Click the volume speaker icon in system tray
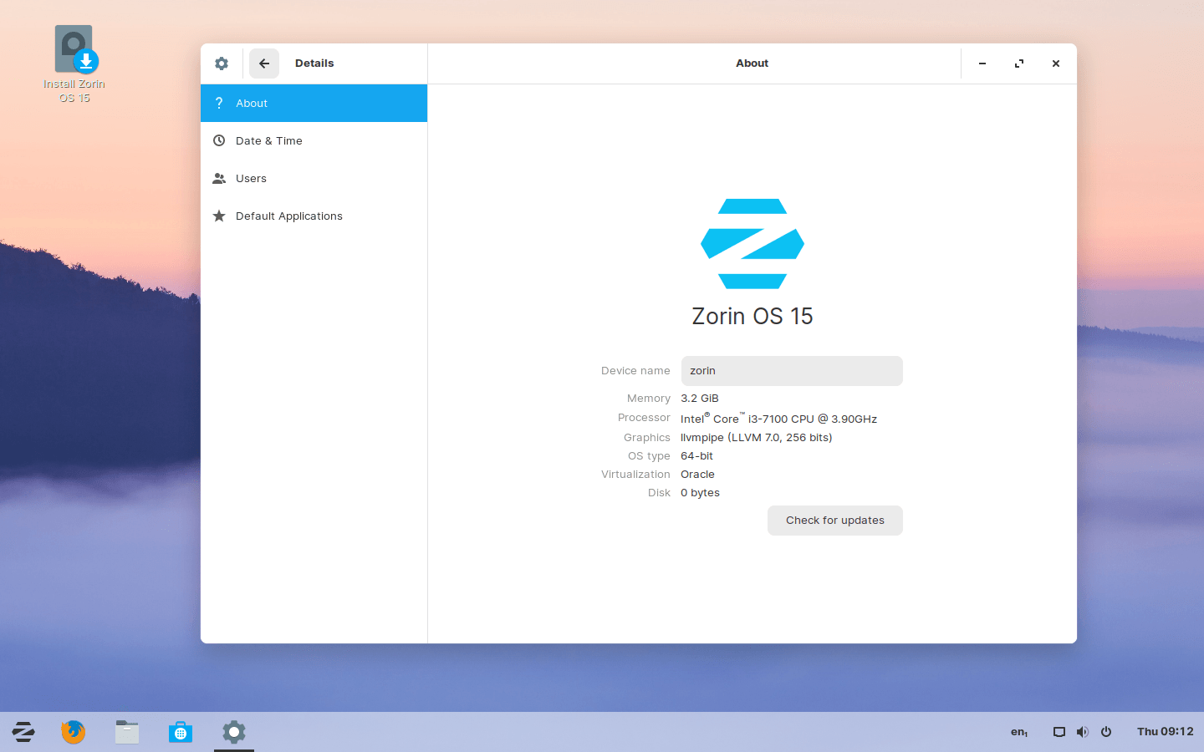Image resolution: width=1204 pixels, height=752 pixels. (x=1082, y=731)
